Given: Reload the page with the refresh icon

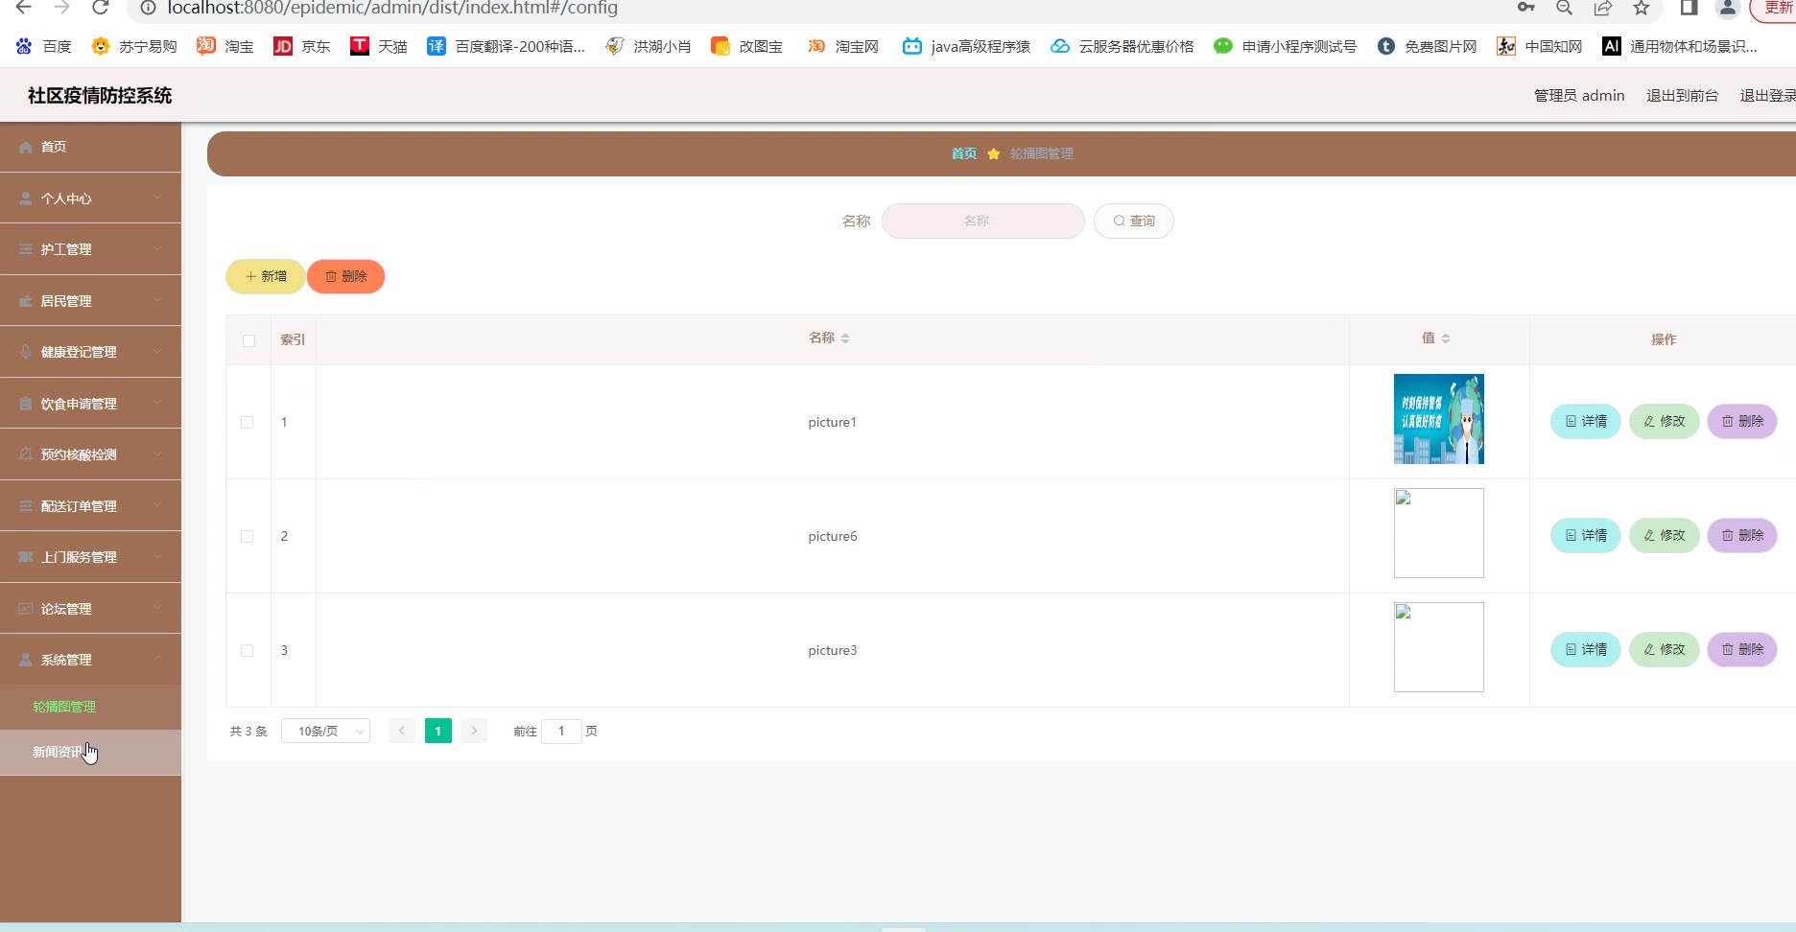Looking at the screenshot, I should tap(100, 8).
